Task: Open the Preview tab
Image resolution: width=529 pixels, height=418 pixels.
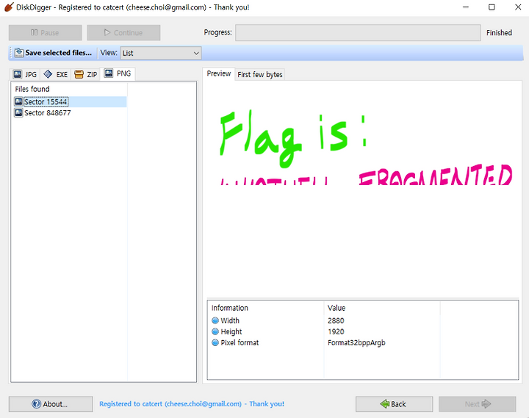Action: 219,73
